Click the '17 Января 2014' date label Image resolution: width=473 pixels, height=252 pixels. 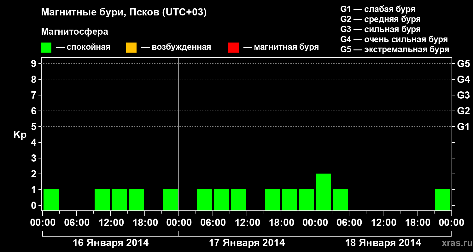247,243
